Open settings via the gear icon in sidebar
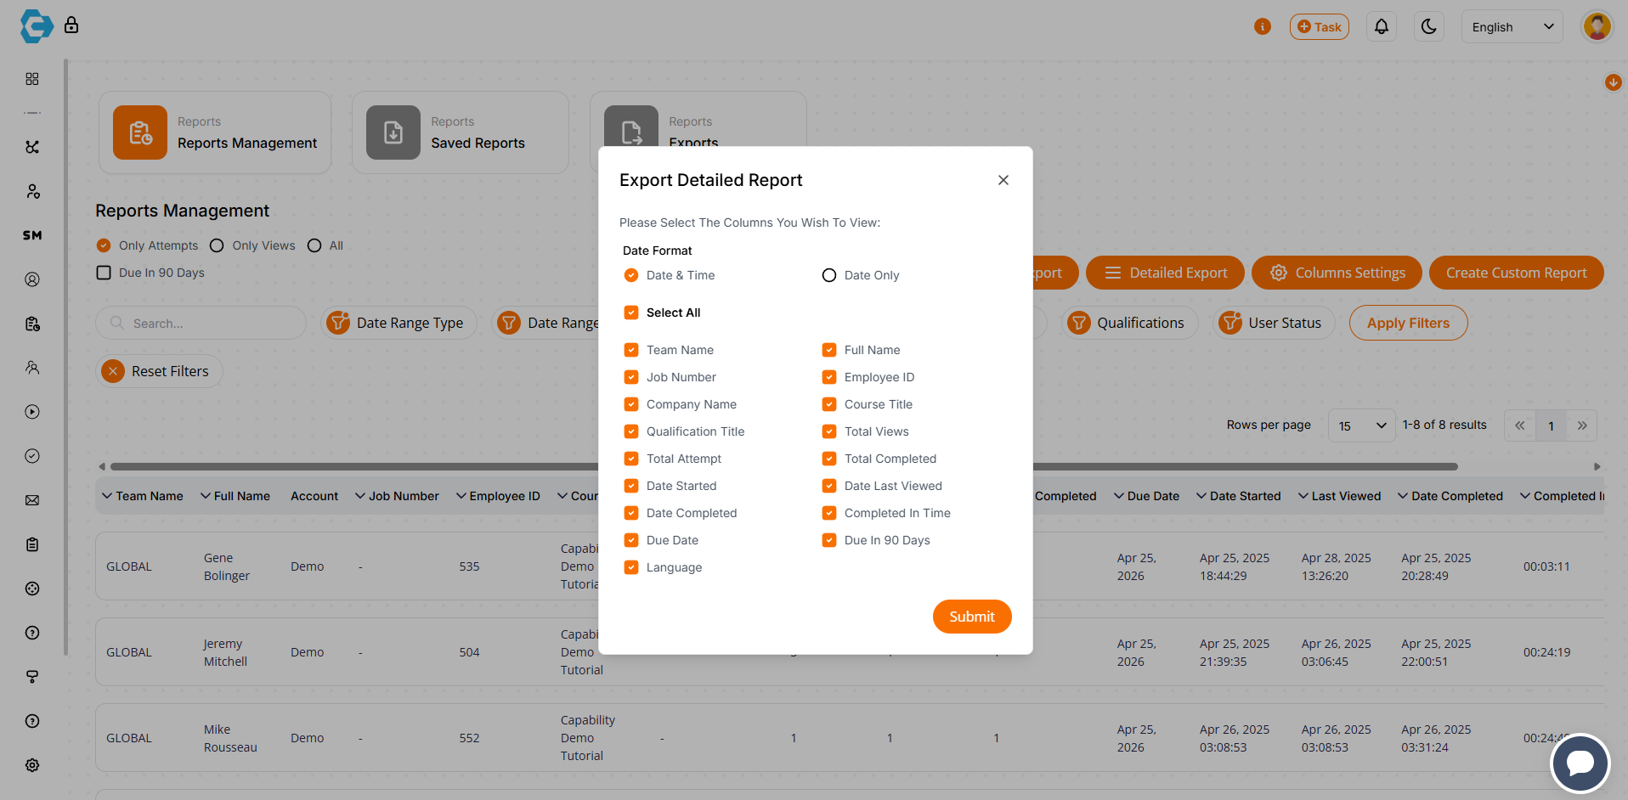Viewport: 1628px width, 800px height. click(32, 765)
